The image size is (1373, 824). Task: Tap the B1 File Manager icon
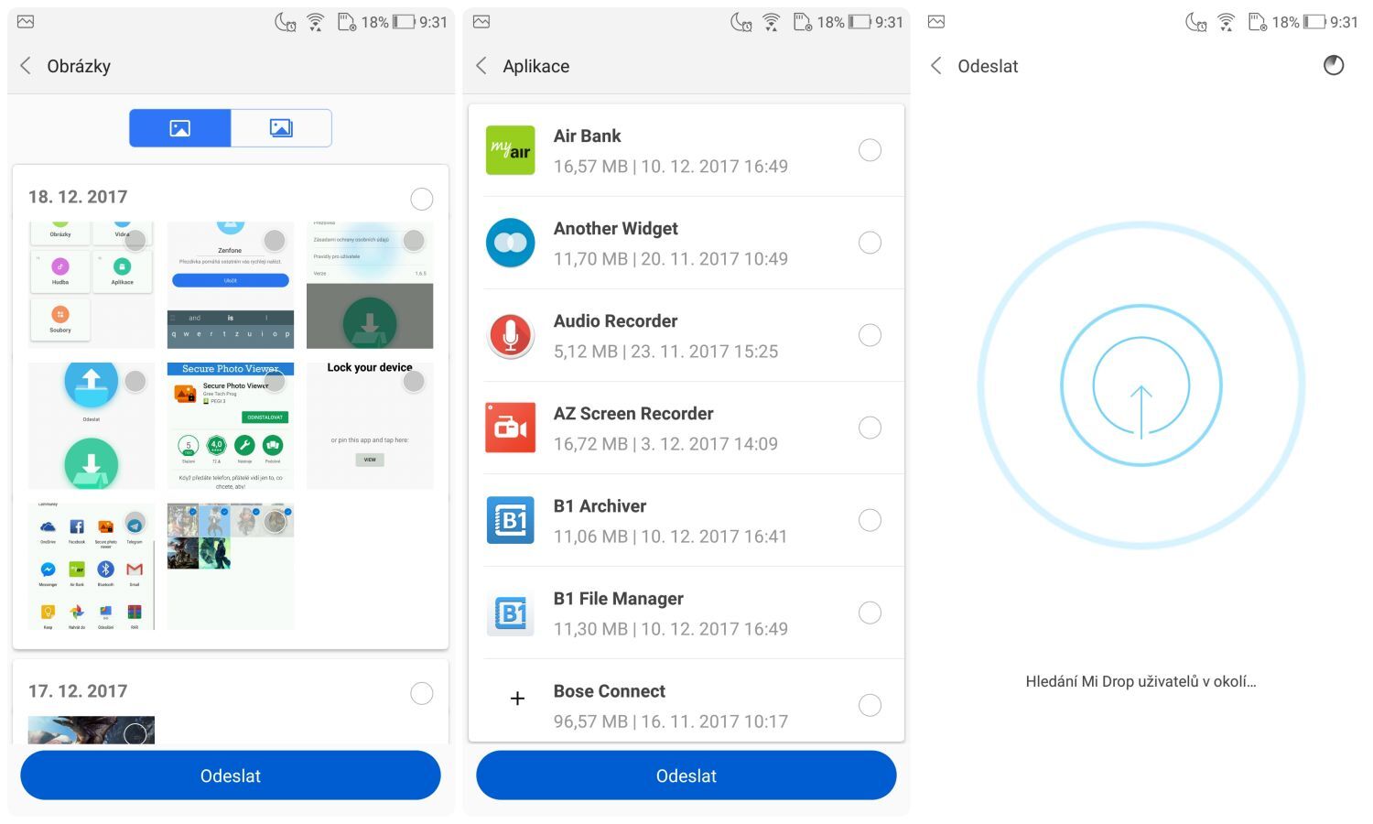[510, 613]
